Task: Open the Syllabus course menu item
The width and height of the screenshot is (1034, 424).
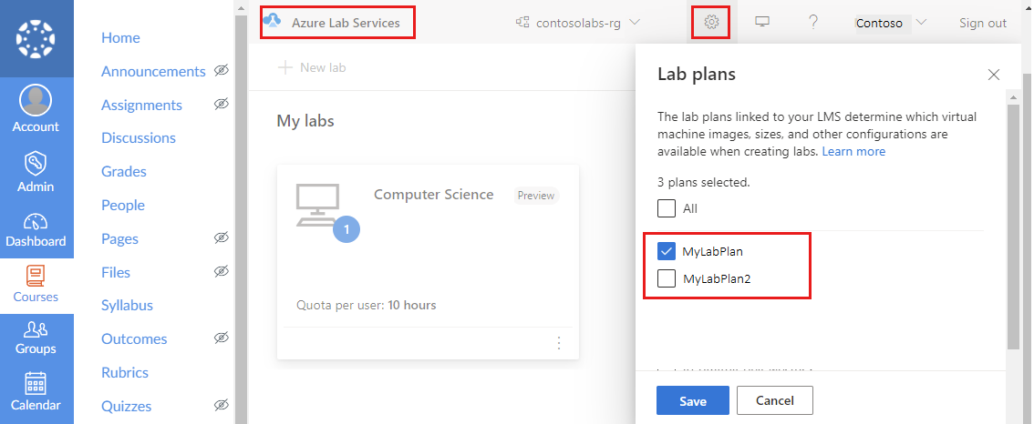Action: click(x=128, y=306)
